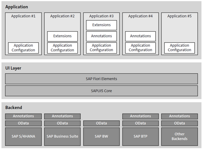Image resolution: width=203 pixels, height=150 pixels.
Task: Click the Annotations box in Application #4
Action: [140, 36]
